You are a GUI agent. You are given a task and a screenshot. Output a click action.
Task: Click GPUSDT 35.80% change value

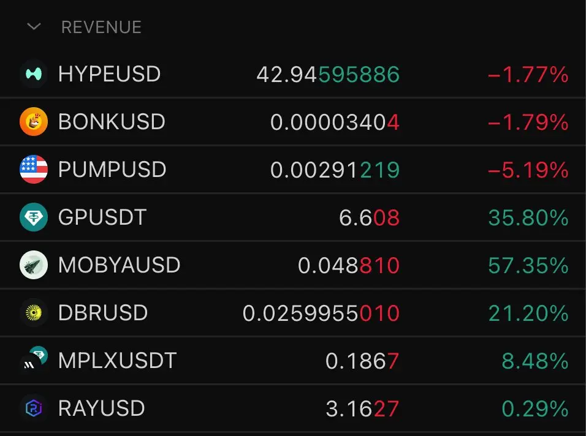[528, 217]
